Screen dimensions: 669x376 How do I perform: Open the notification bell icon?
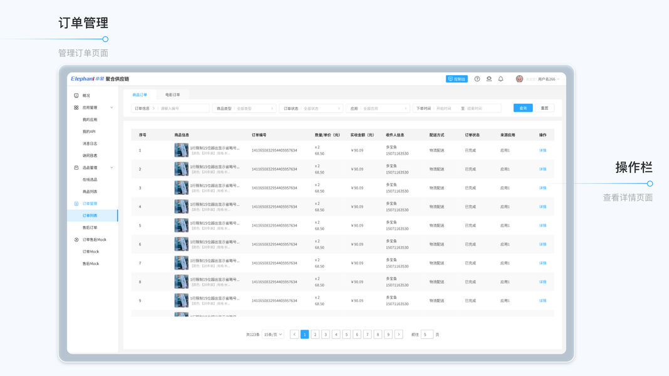[x=501, y=79]
